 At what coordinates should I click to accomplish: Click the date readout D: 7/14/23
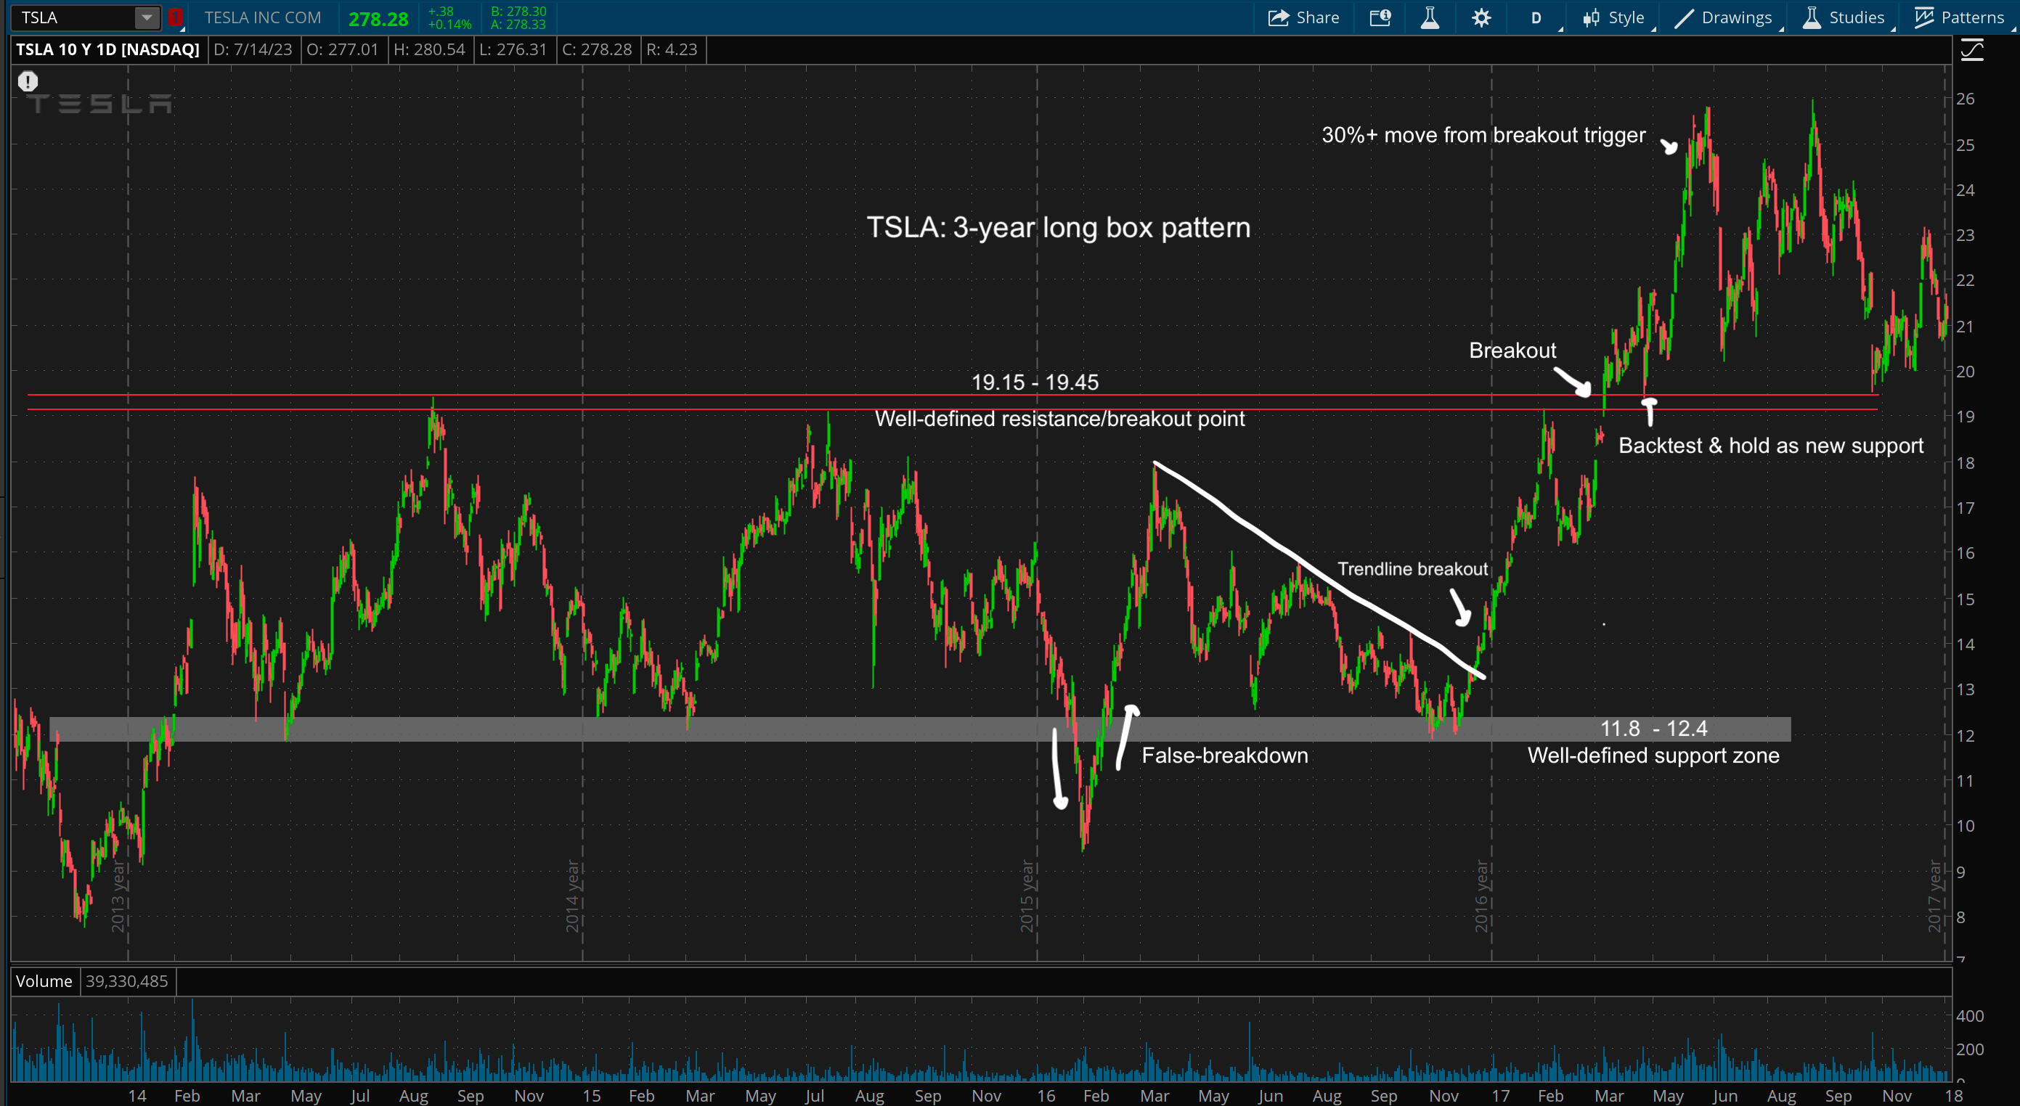click(253, 49)
